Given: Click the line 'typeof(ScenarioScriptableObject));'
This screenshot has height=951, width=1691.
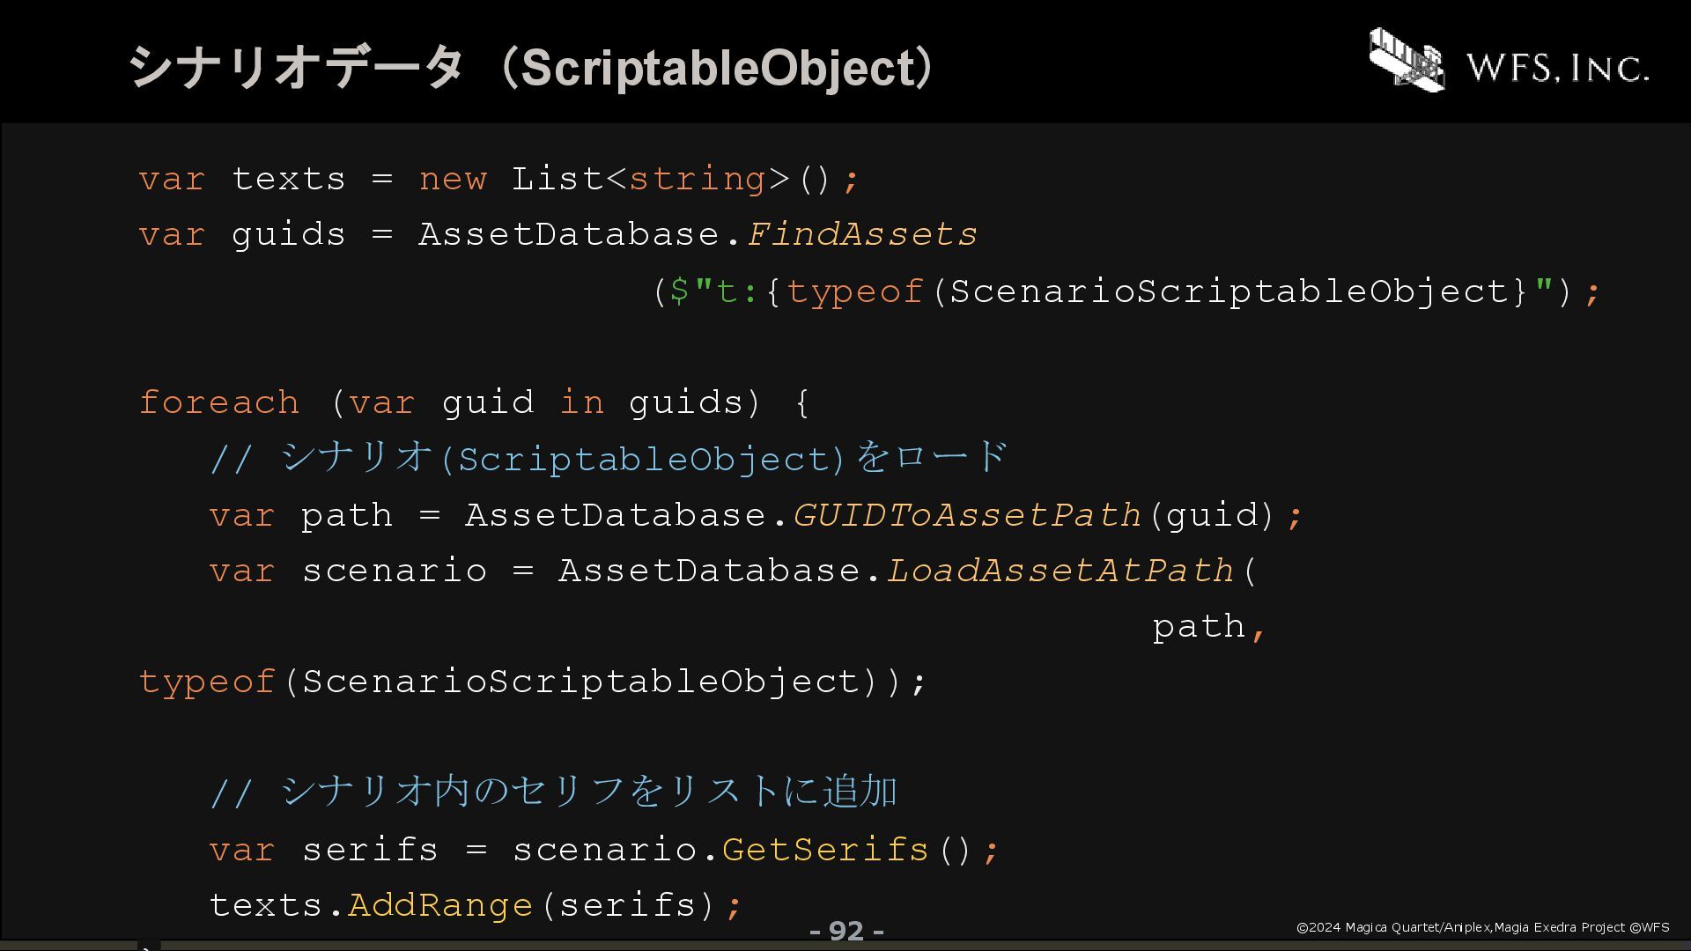Looking at the screenshot, I should point(533,682).
